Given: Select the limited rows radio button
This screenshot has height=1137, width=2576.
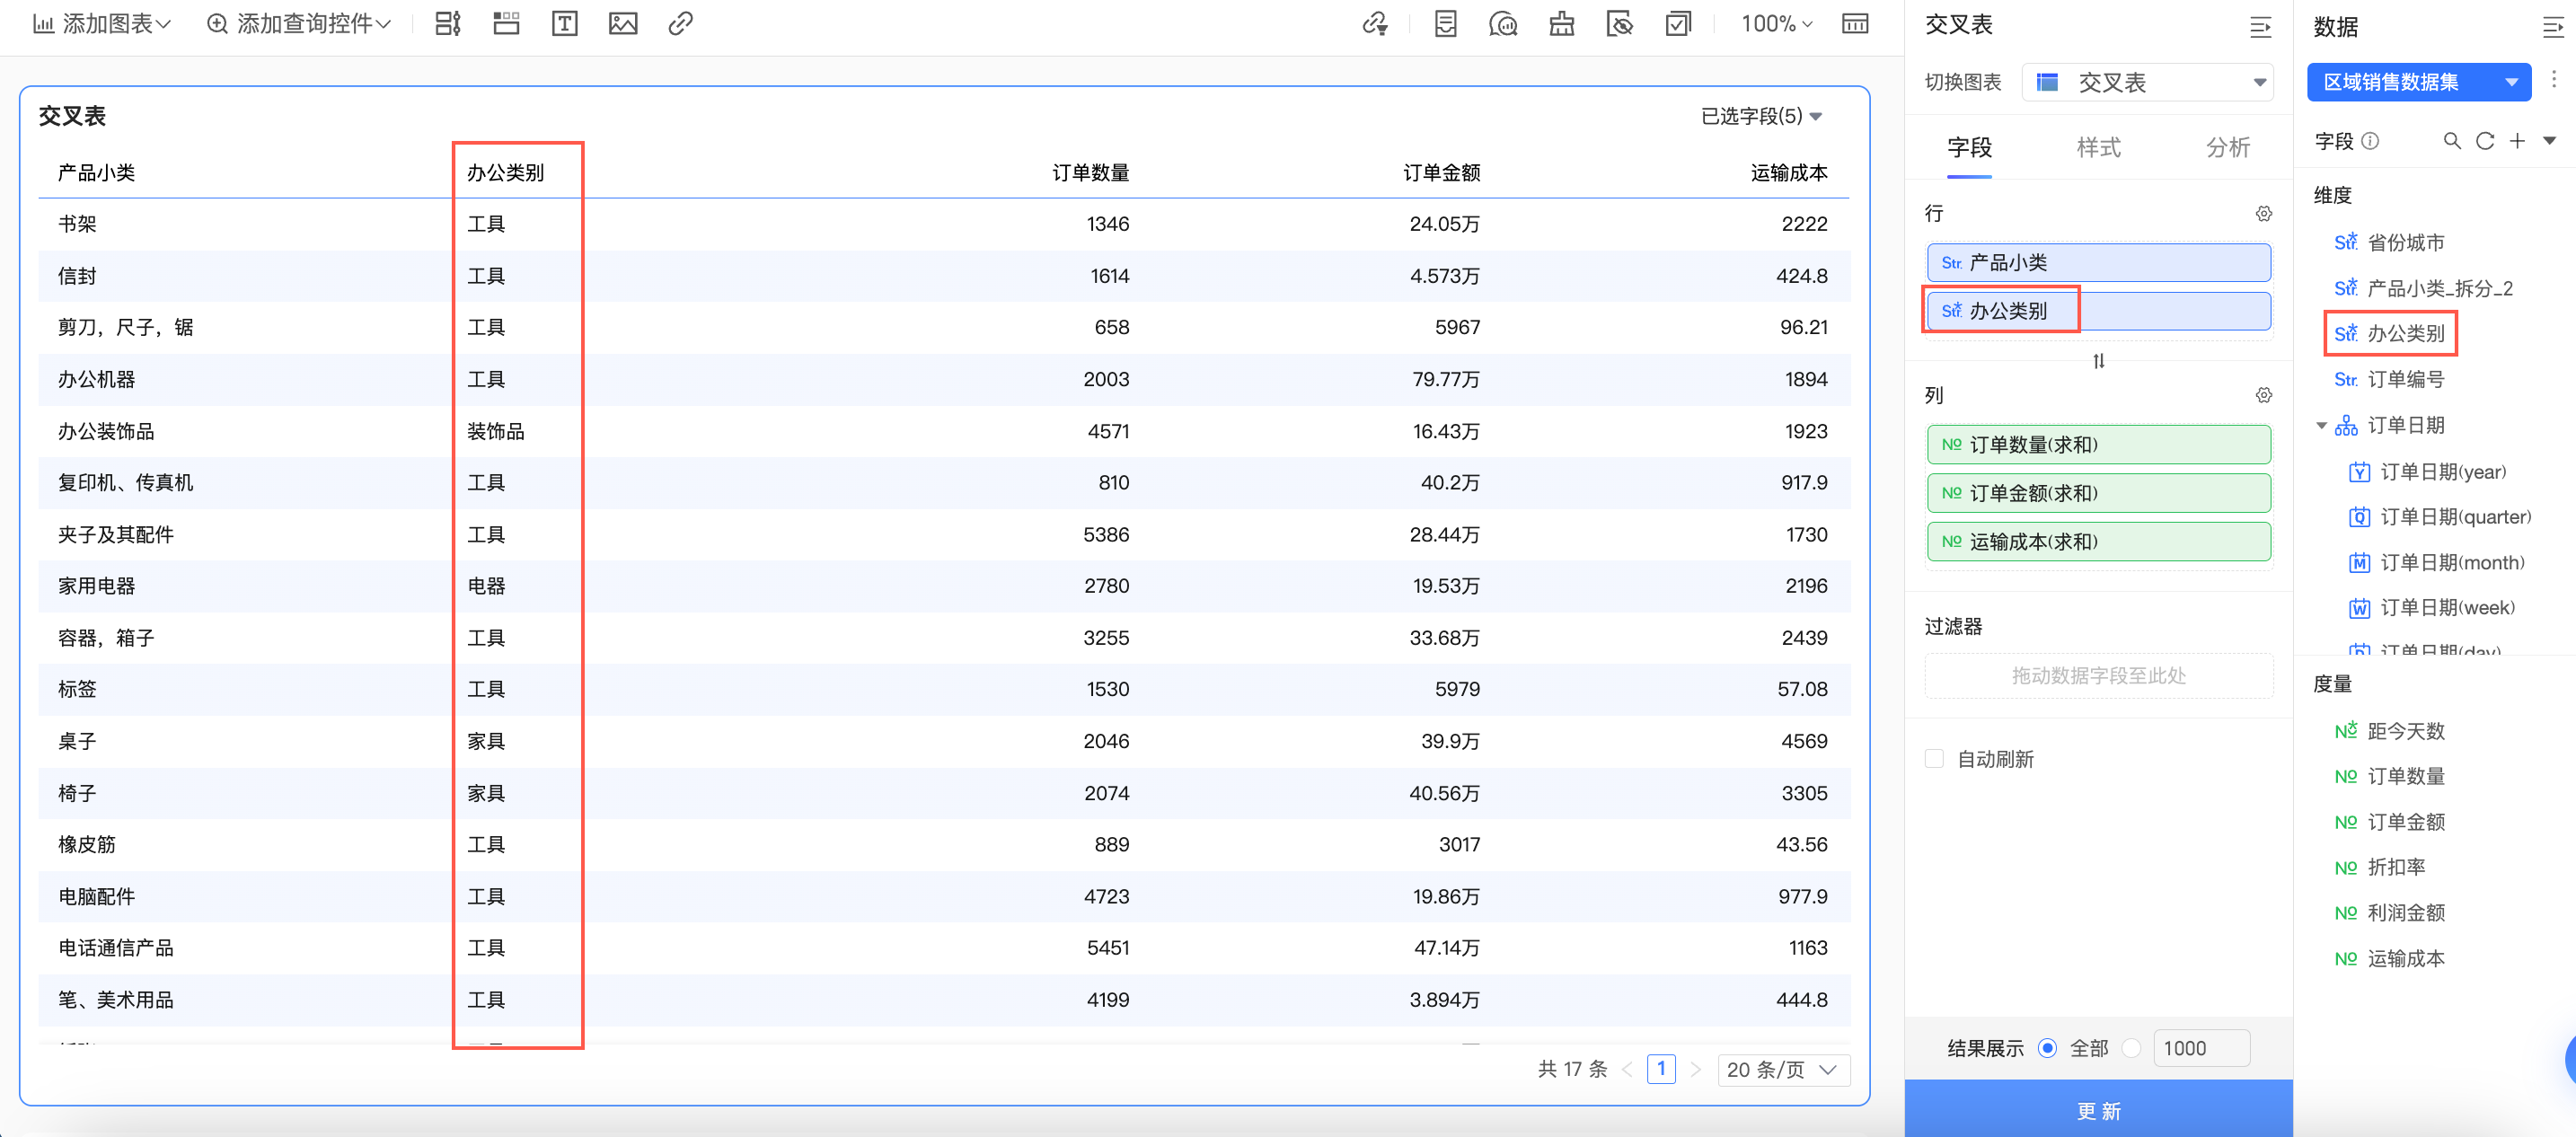Looking at the screenshot, I should pos(2131,1048).
